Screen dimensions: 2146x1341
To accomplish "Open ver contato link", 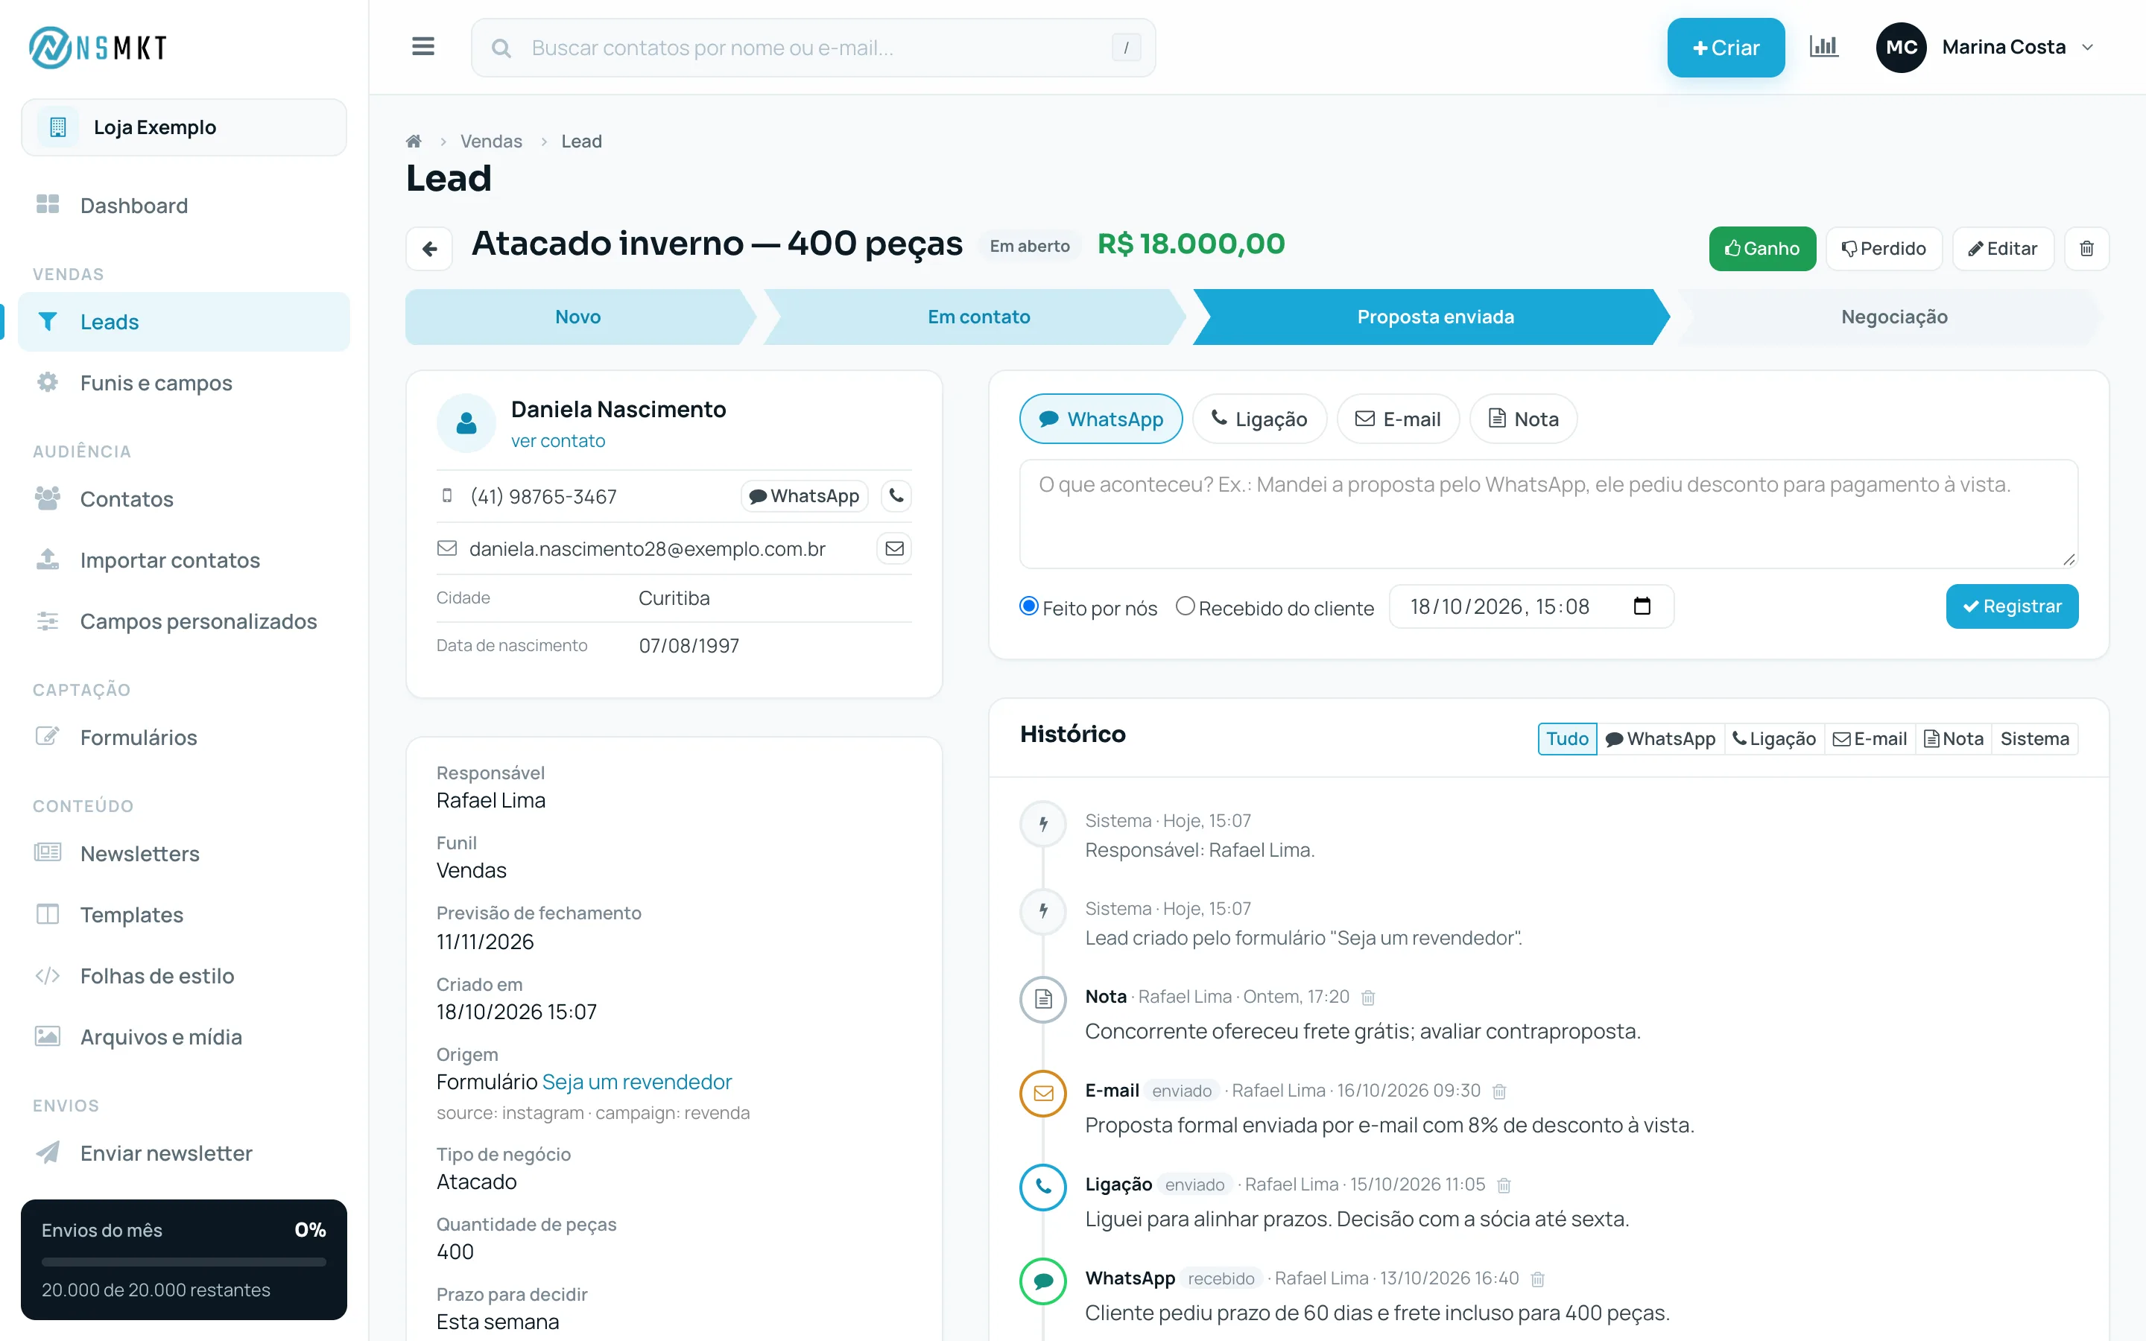I will pyautogui.click(x=558, y=441).
